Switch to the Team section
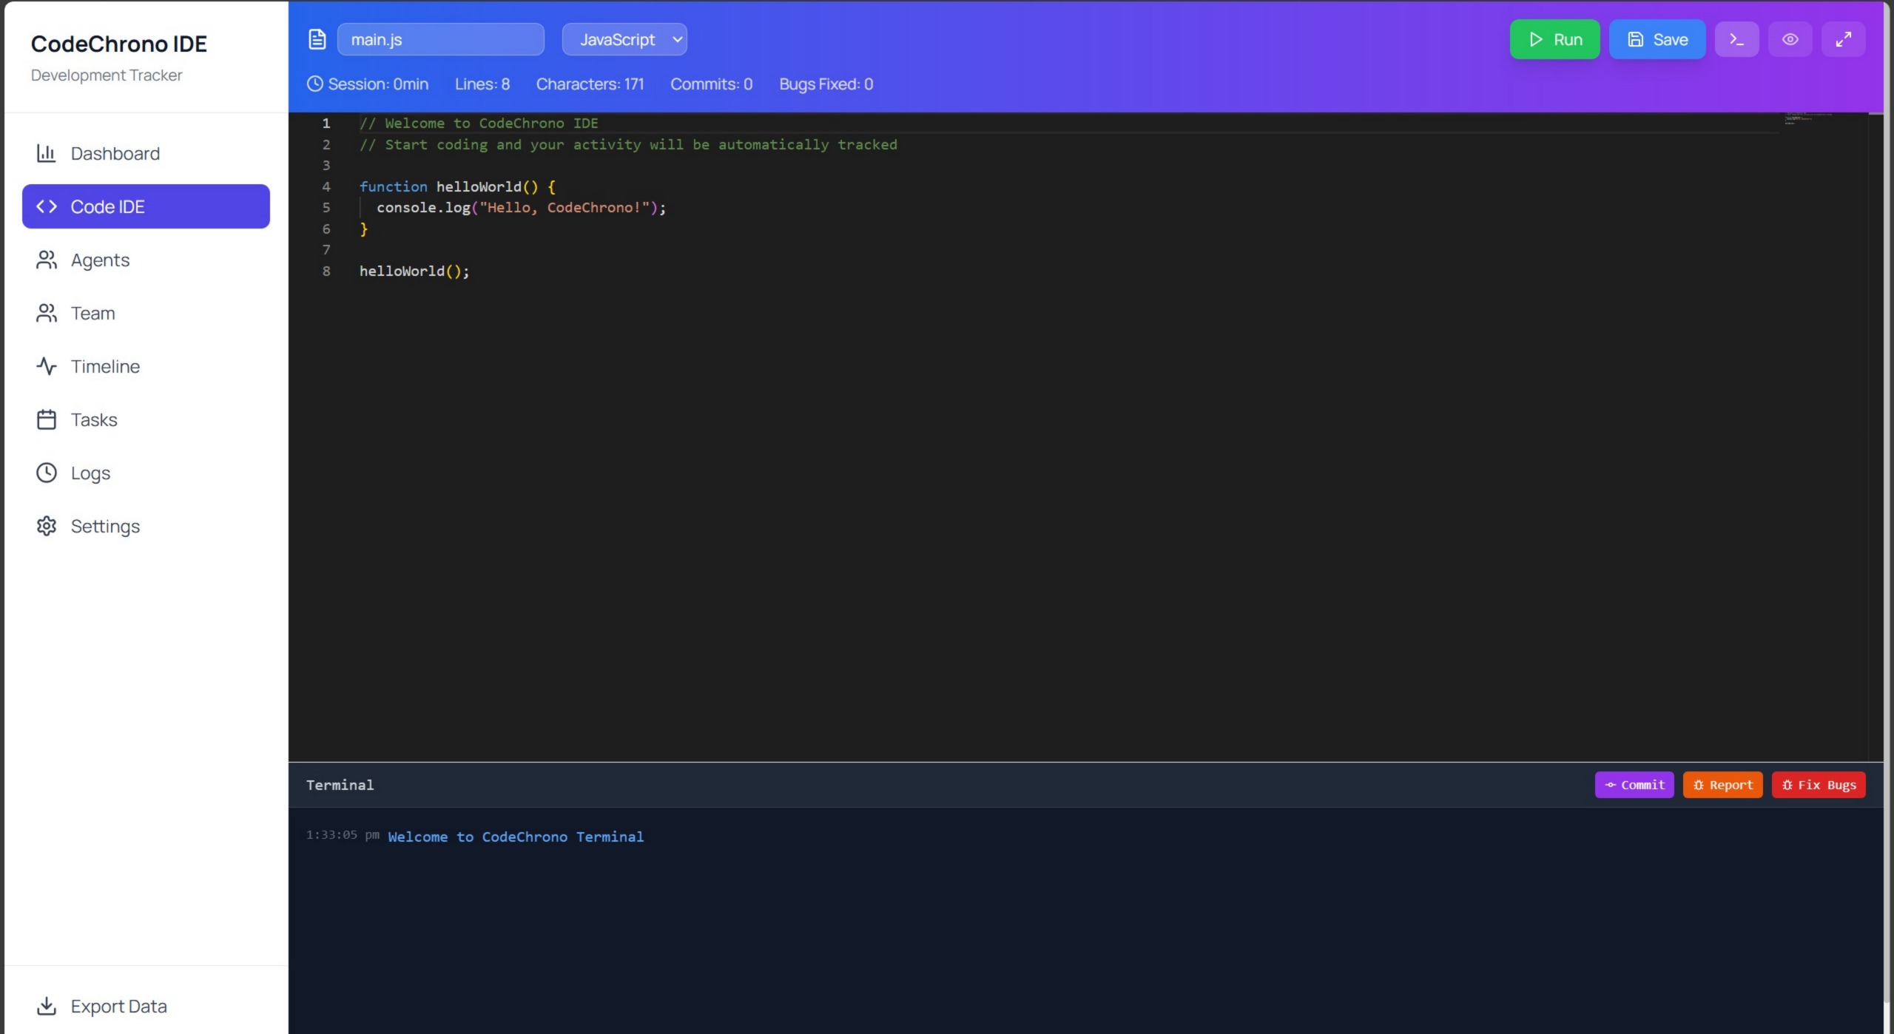The width and height of the screenshot is (1894, 1034). point(92,313)
